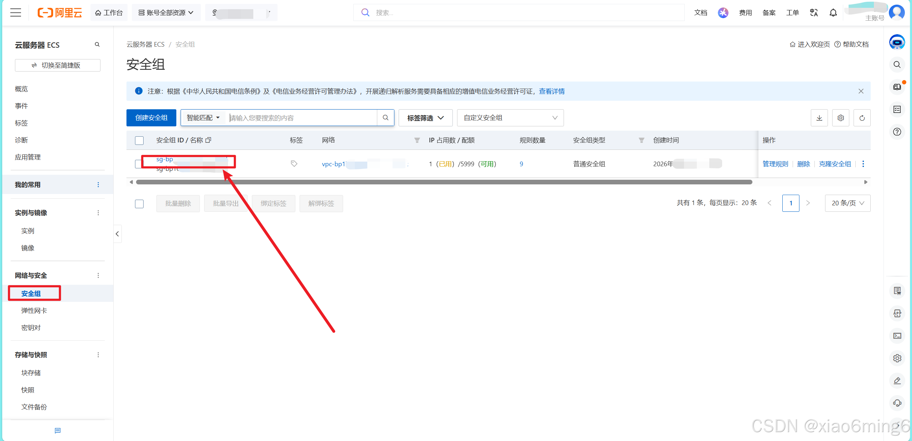Open 概览 in the sidebar
Image resolution: width=912 pixels, height=441 pixels.
[x=21, y=89]
